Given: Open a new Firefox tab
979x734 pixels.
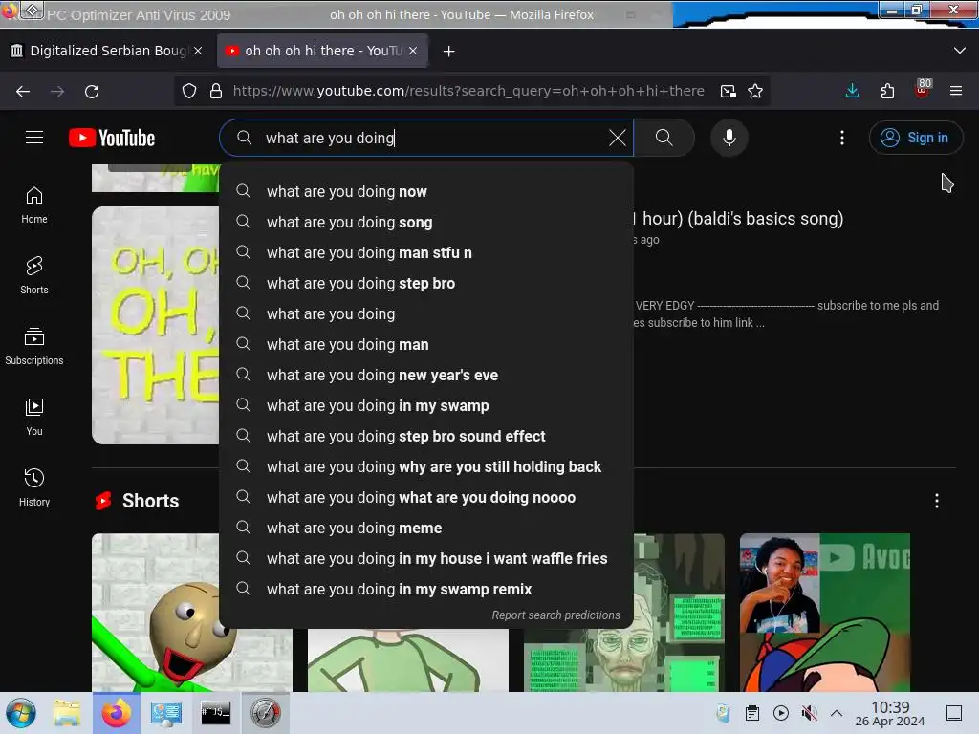Looking at the screenshot, I should coord(449,52).
